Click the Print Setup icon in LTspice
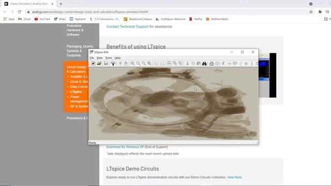The width and height of the screenshot is (331, 186). pos(217,64)
